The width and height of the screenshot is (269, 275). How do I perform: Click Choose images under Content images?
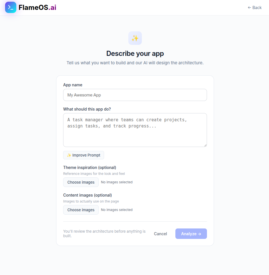click(x=81, y=210)
